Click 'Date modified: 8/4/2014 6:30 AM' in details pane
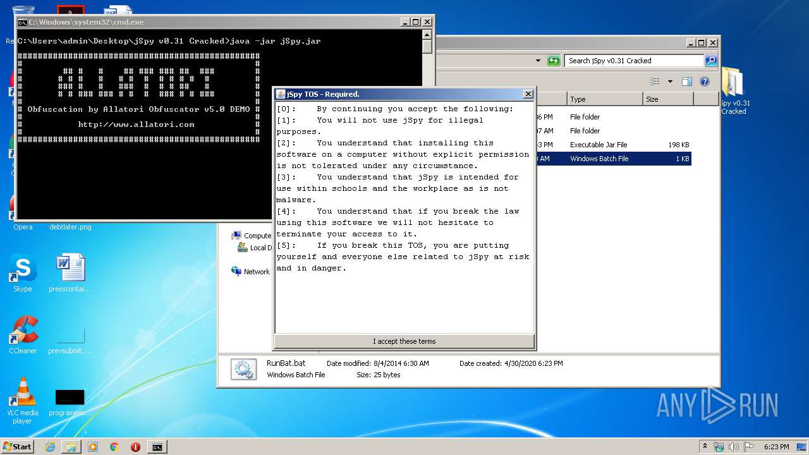The height and width of the screenshot is (455, 809). [377, 363]
